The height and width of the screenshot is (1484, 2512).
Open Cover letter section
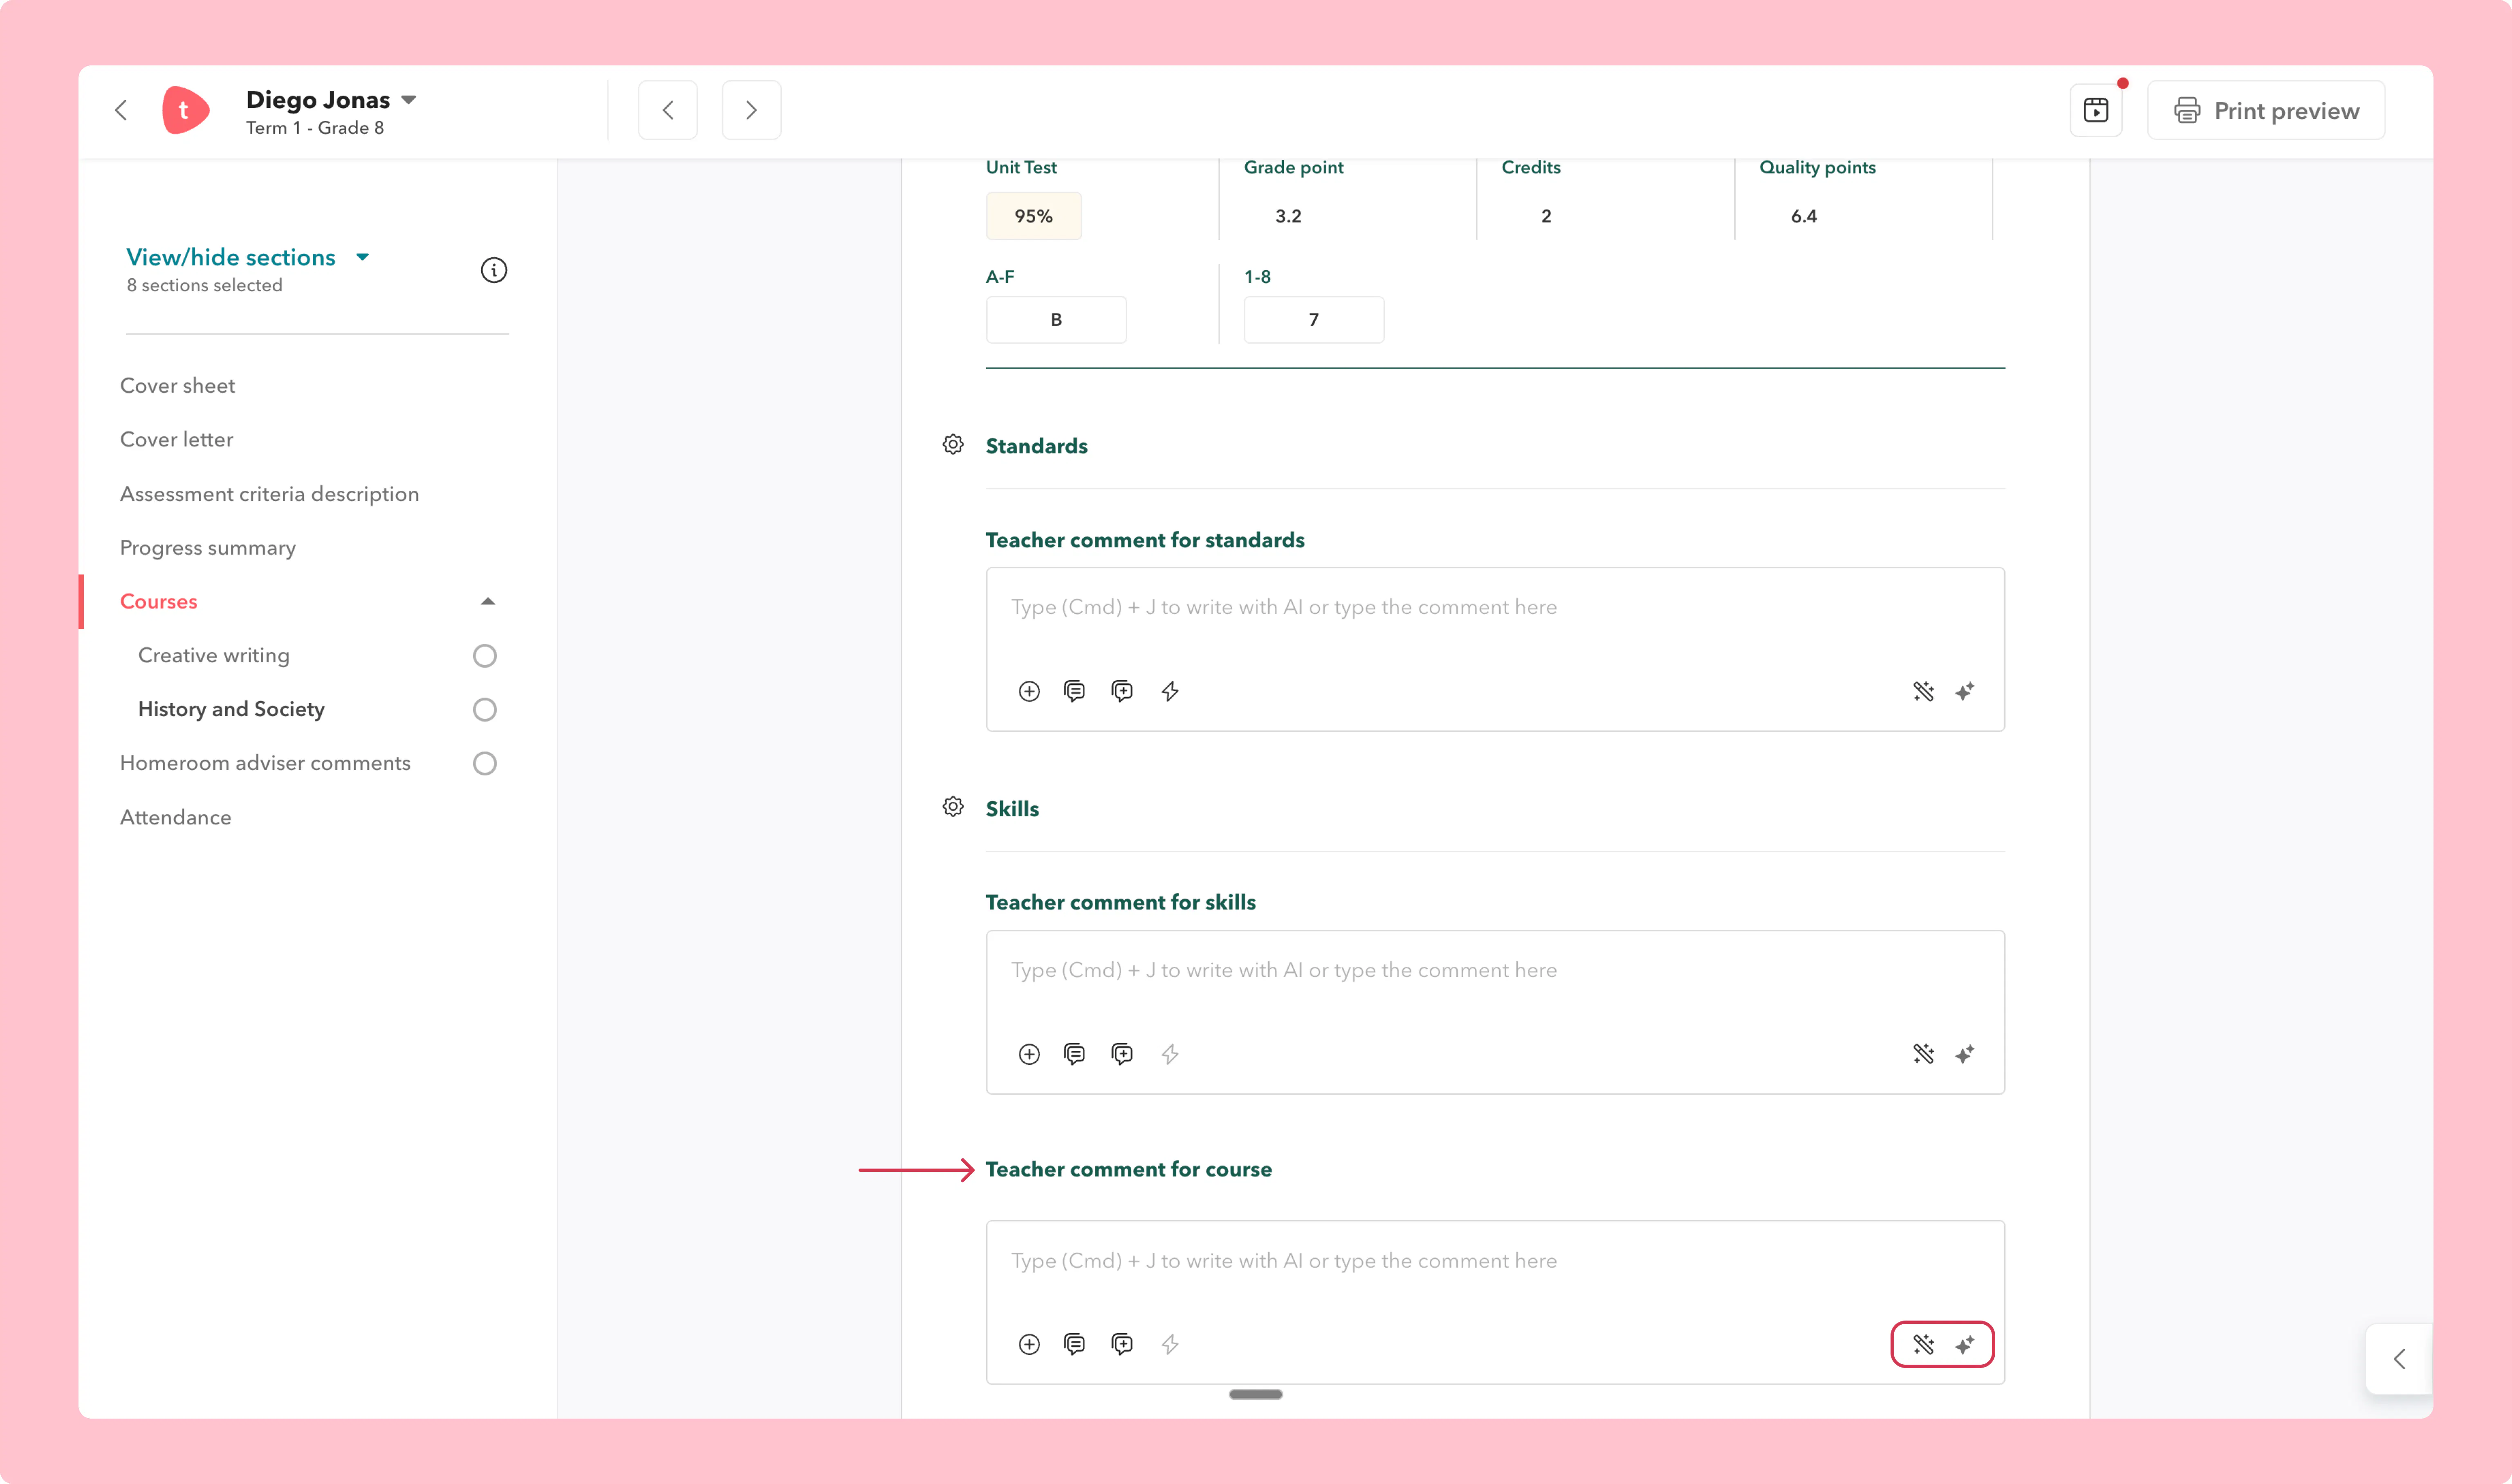tap(176, 440)
